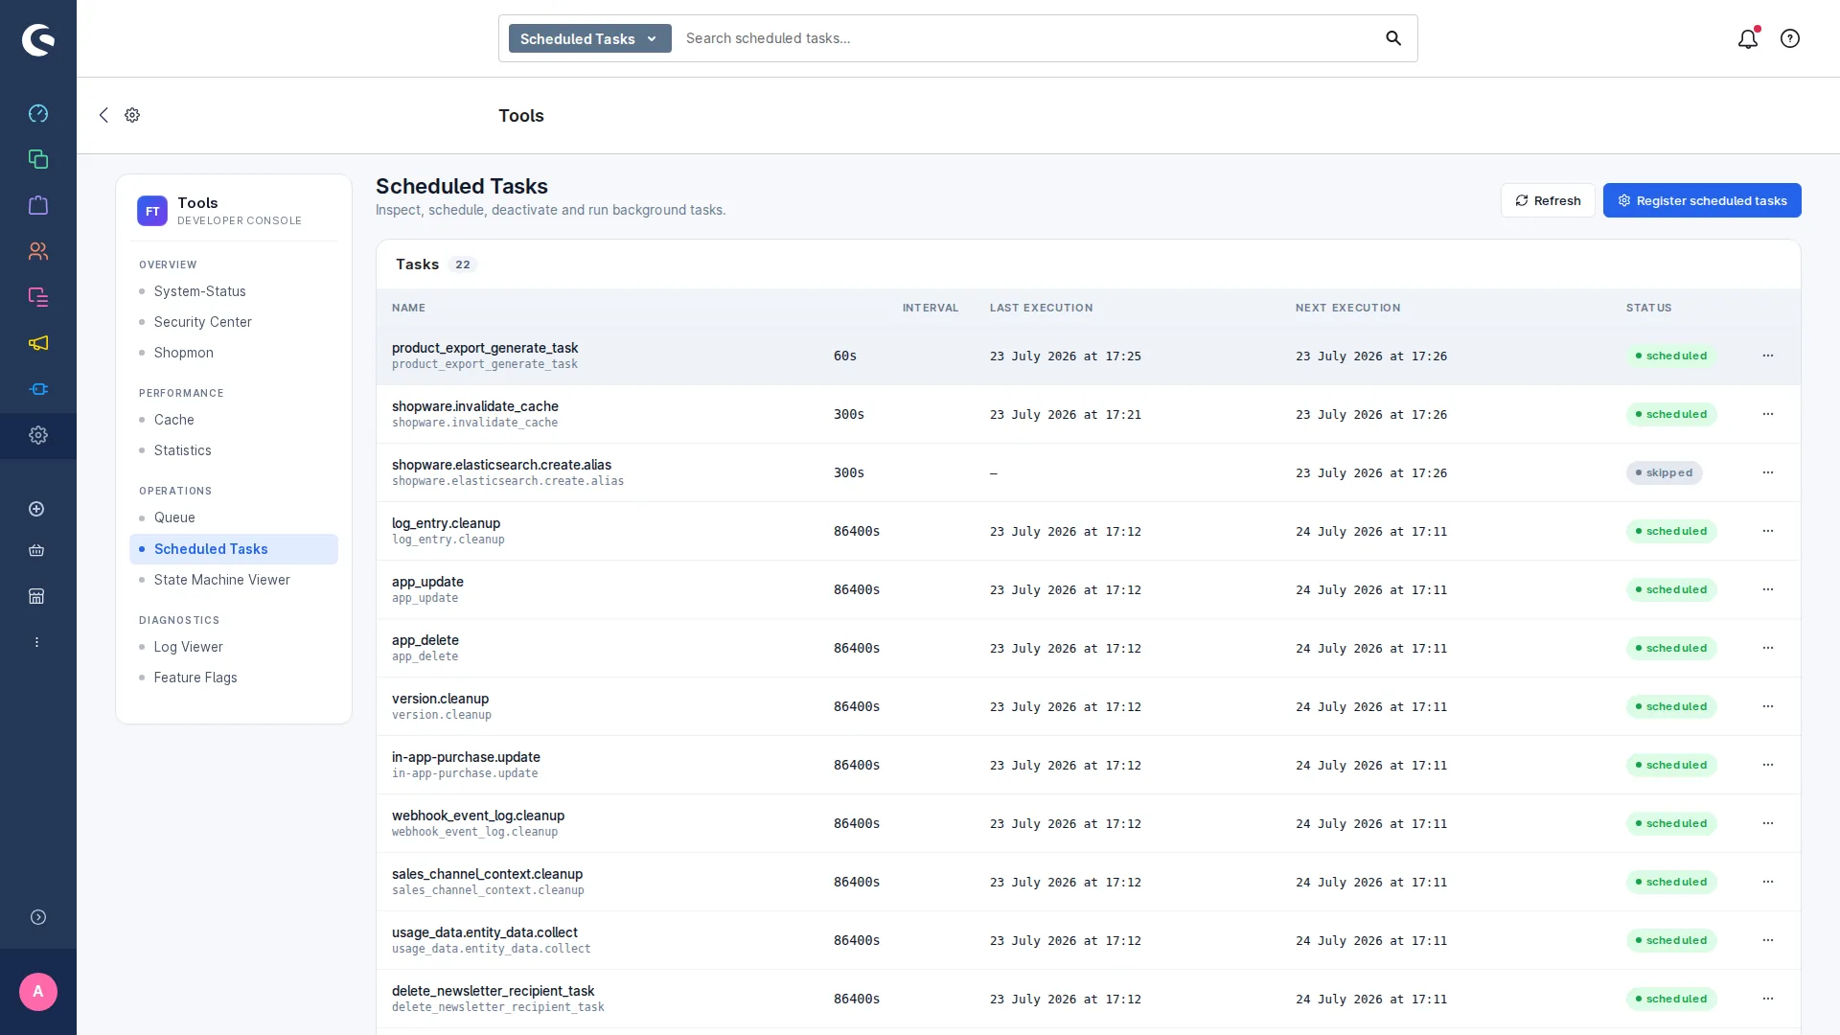
Task: Click the shopware.invalidate_cache task name
Action: (474, 406)
